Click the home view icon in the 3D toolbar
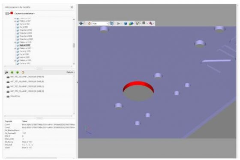 (89, 24)
